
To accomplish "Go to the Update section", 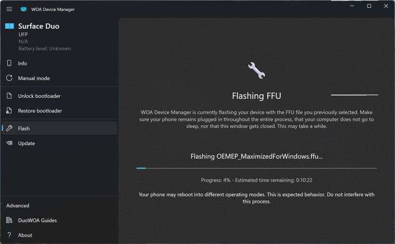I will click(x=27, y=143).
